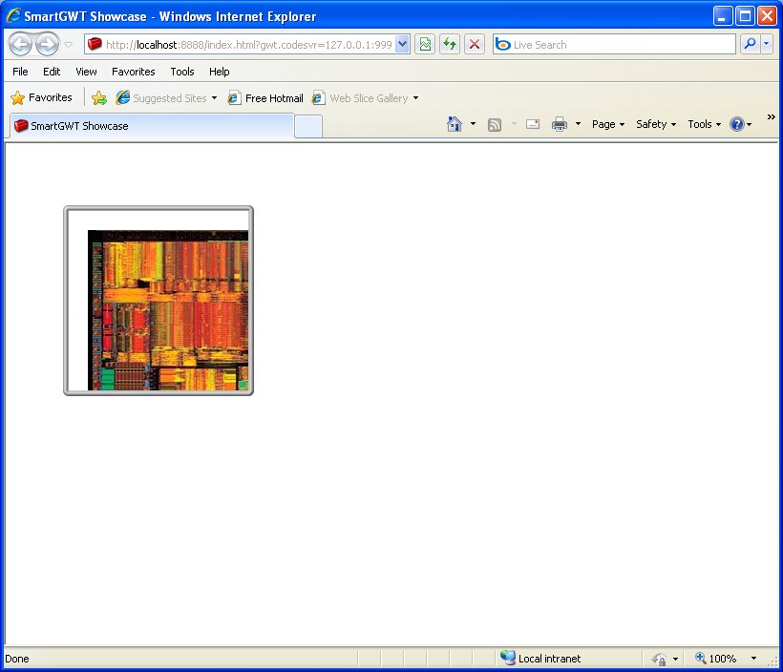Click the Favorites star button

point(41,98)
